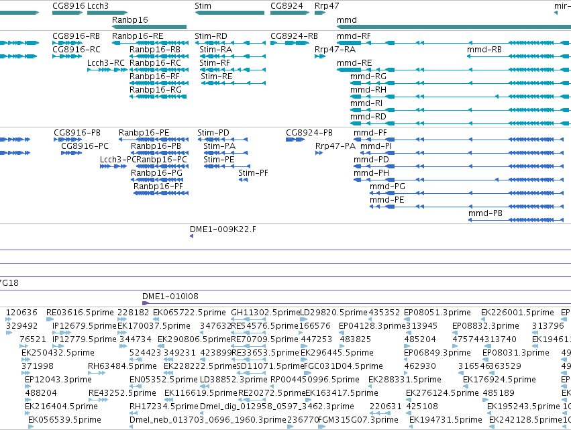Select transcript CG8916-RC label
571x430 pixels.
coord(76,50)
